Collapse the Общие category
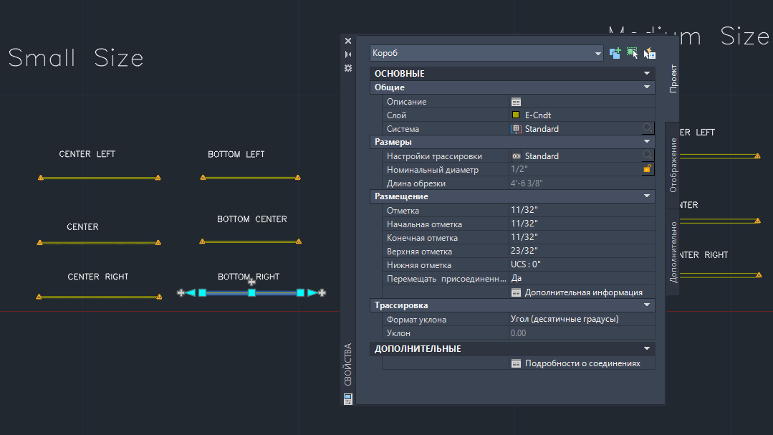This screenshot has height=435, width=773. [x=647, y=87]
